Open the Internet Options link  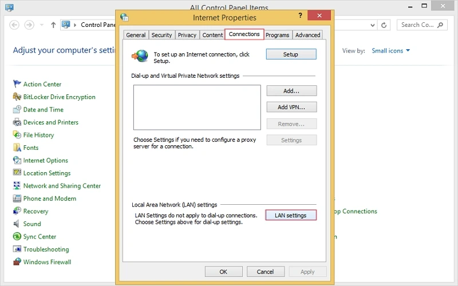[46, 160]
